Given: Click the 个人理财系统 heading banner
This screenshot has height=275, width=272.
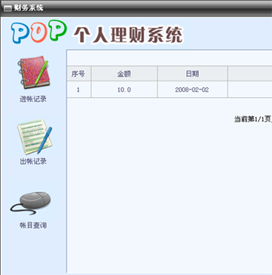Looking at the screenshot, I should pos(128,35).
